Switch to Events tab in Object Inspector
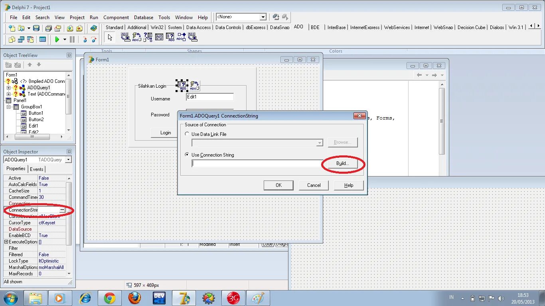 click(x=37, y=169)
